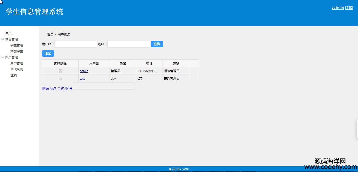Tick the checkbox for the admin row
Screen dimensions: 358x172
tap(60, 71)
